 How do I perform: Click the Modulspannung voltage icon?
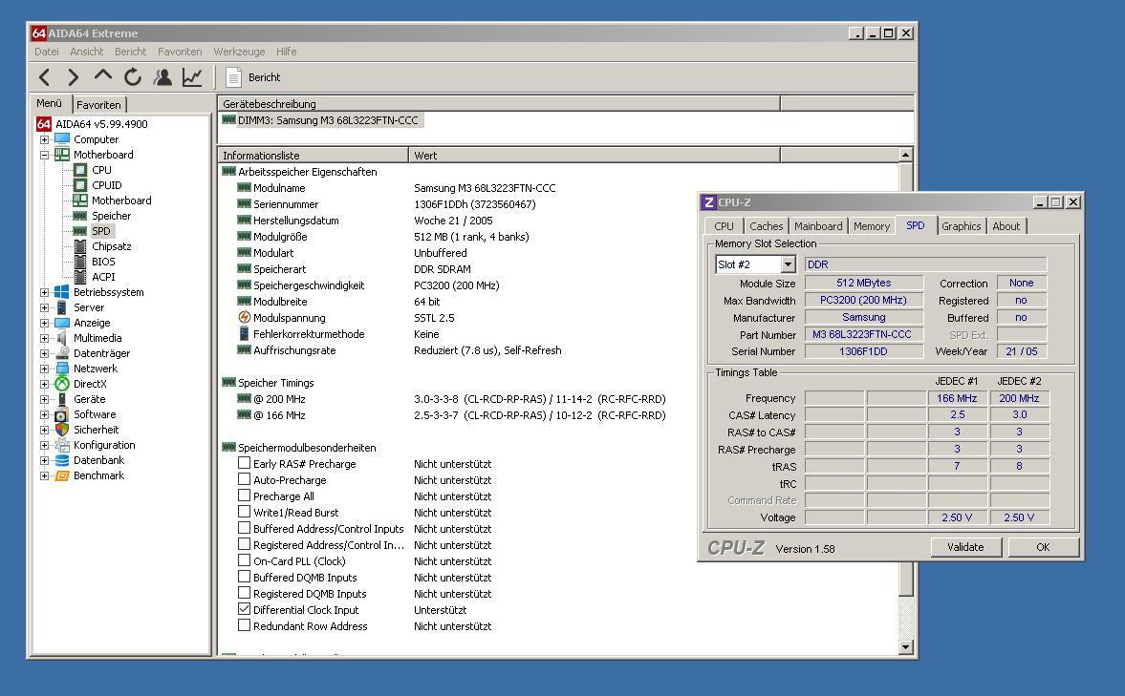coord(244,318)
